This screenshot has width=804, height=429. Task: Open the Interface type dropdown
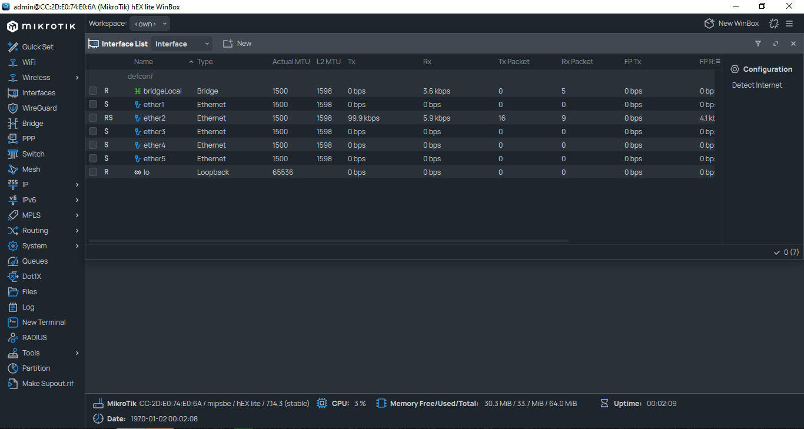[x=182, y=44]
